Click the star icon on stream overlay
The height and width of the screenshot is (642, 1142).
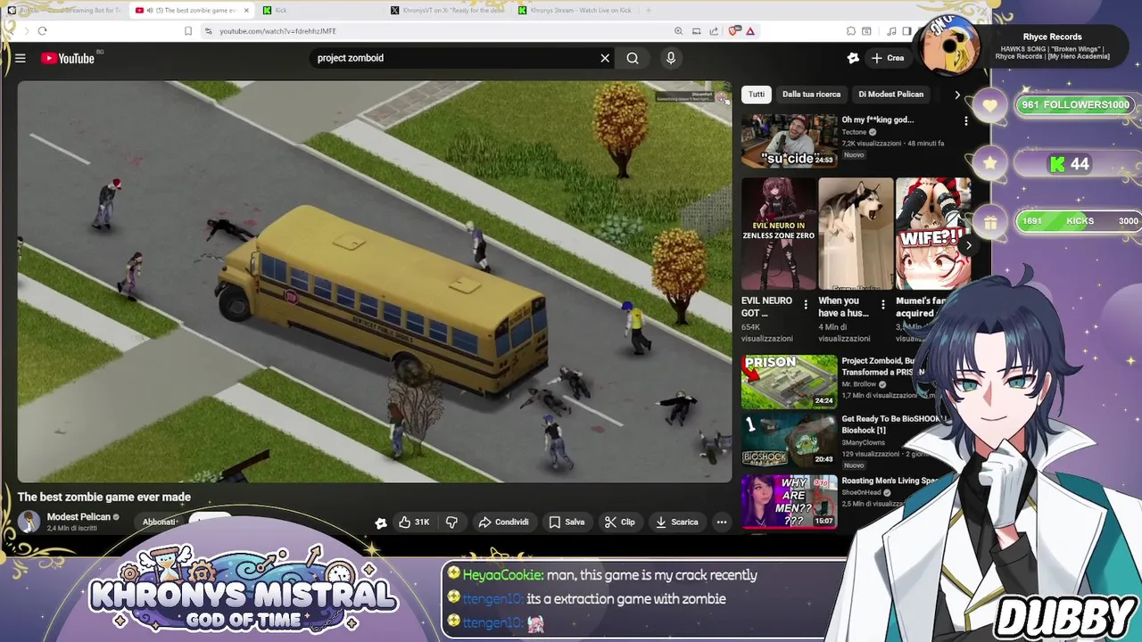tap(990, 163)
